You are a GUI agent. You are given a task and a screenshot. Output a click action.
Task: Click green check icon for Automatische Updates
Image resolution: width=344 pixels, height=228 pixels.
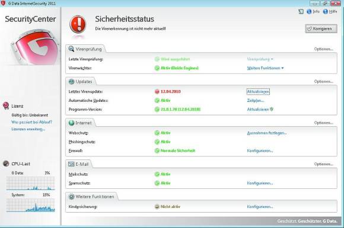[157, 101]
